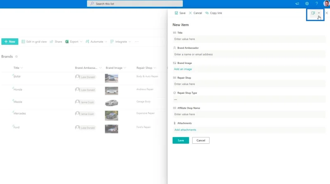
Task: Click the New button
Action: click(x=9, y=42)
